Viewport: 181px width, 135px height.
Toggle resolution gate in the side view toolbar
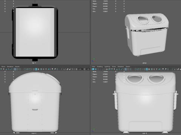(x=130, y=69)
